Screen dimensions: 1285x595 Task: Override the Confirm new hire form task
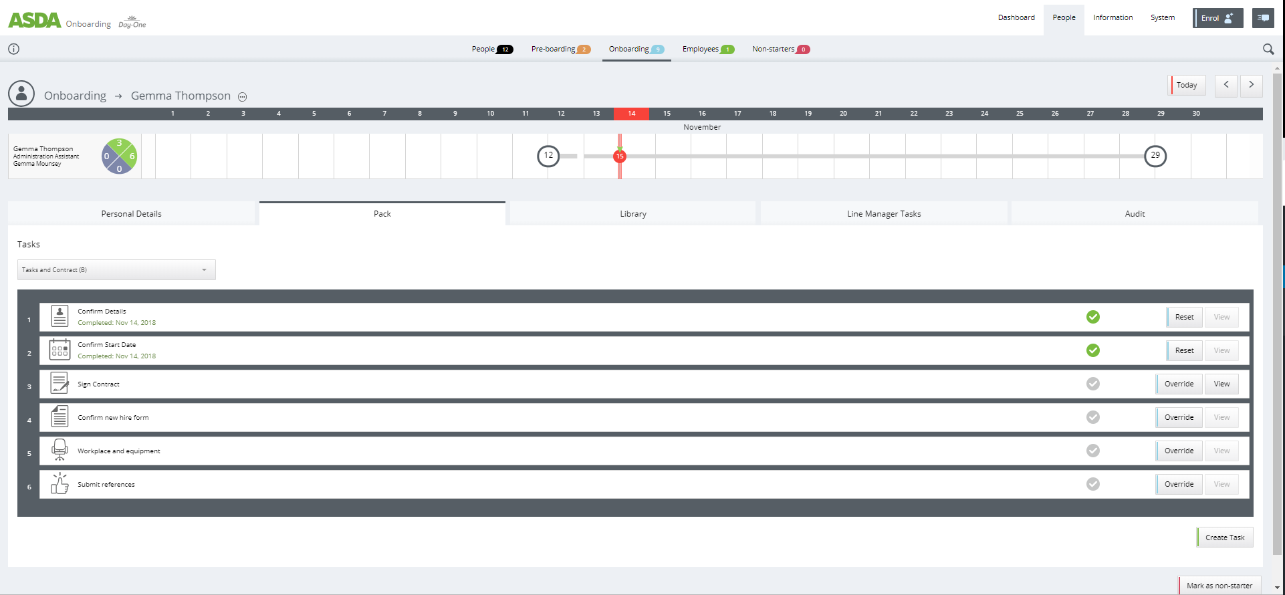pos(1179,417)
